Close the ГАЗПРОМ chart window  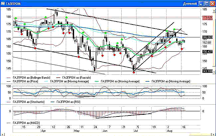click(x=213, y=4)
